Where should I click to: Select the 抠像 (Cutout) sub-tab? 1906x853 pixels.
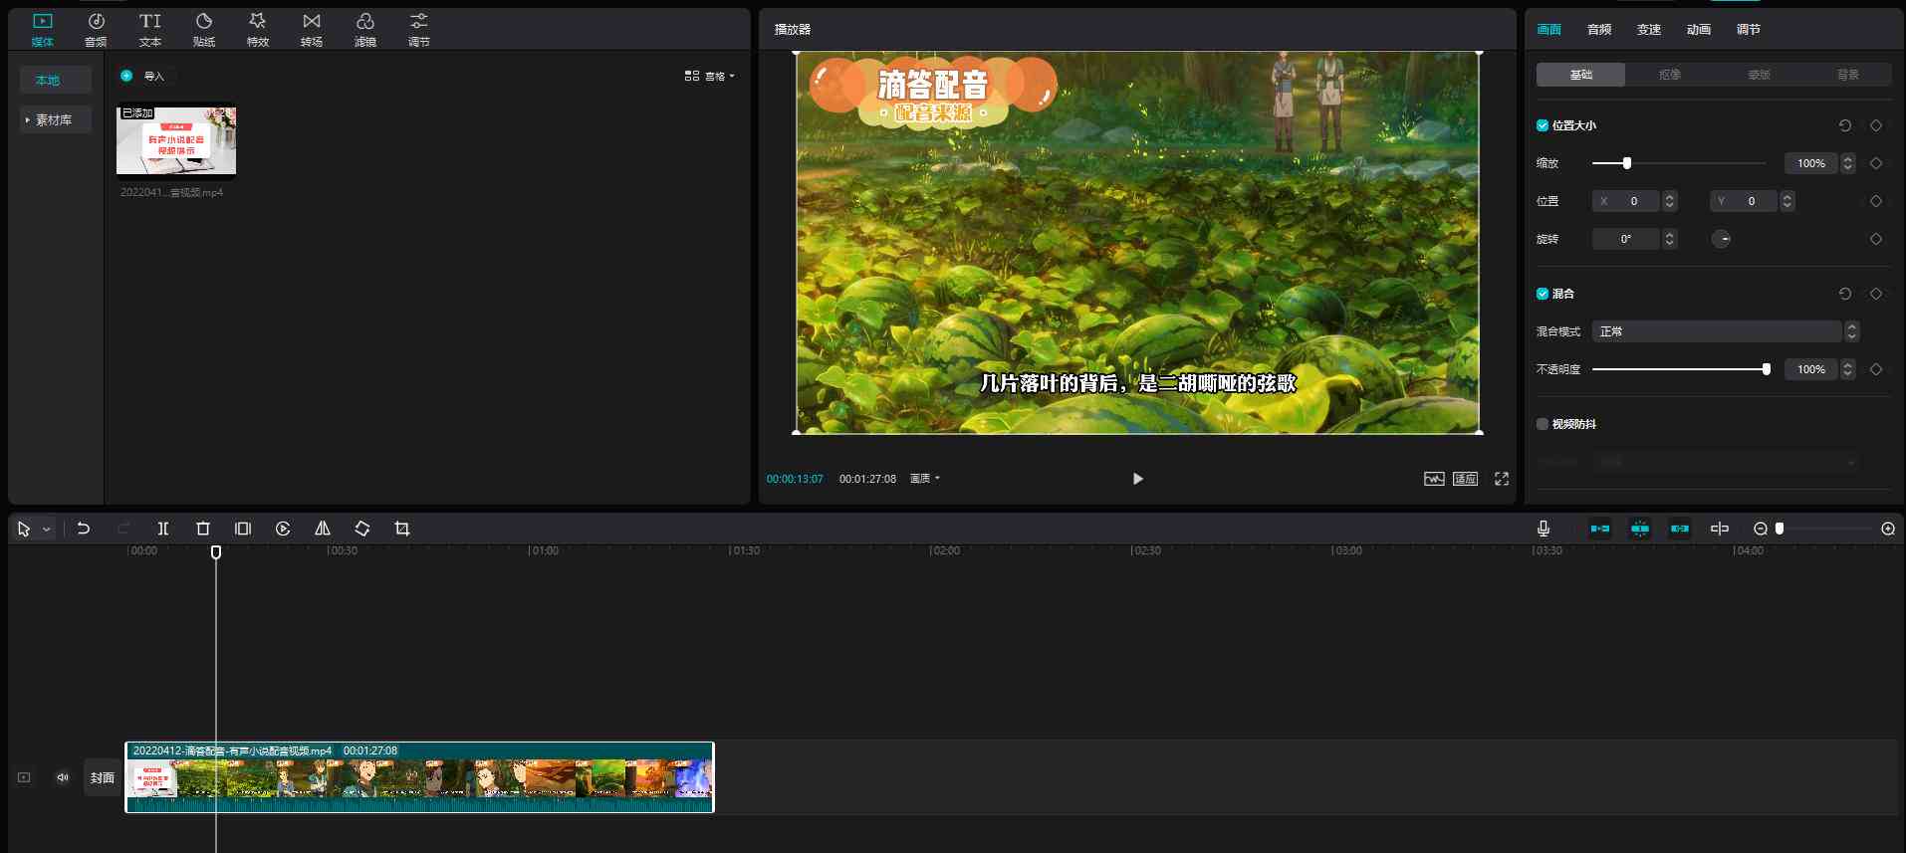point(1670,75)
